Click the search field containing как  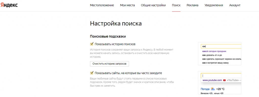pyautogui.click(x=221, y=46)
